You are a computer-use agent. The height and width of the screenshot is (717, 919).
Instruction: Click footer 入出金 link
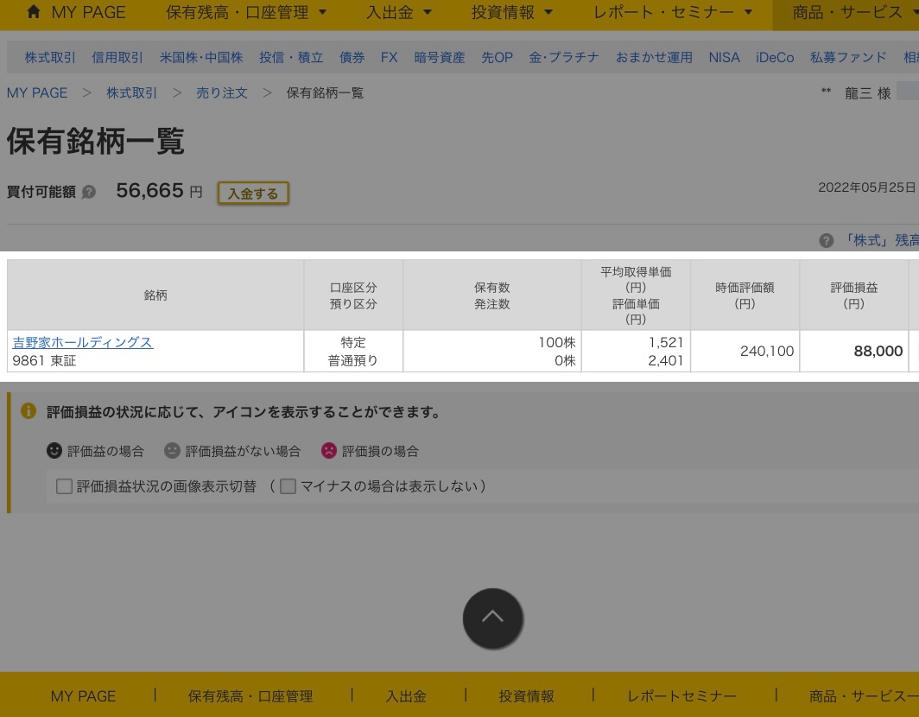pyautogui.click(x=406, y=696)
